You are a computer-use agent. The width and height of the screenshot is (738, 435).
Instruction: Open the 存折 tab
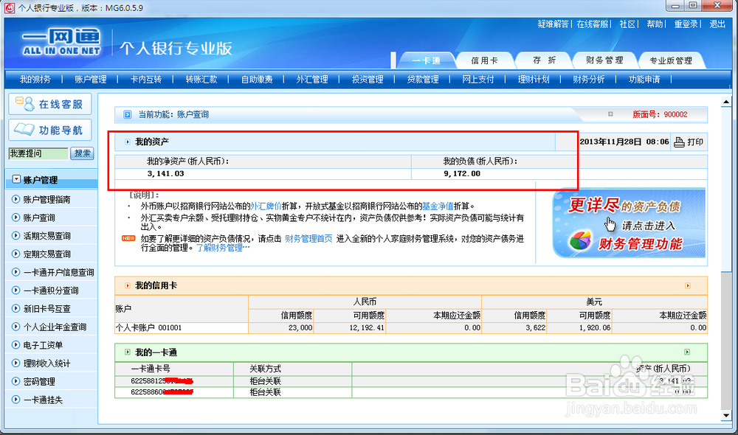click(x=544, y=60)
